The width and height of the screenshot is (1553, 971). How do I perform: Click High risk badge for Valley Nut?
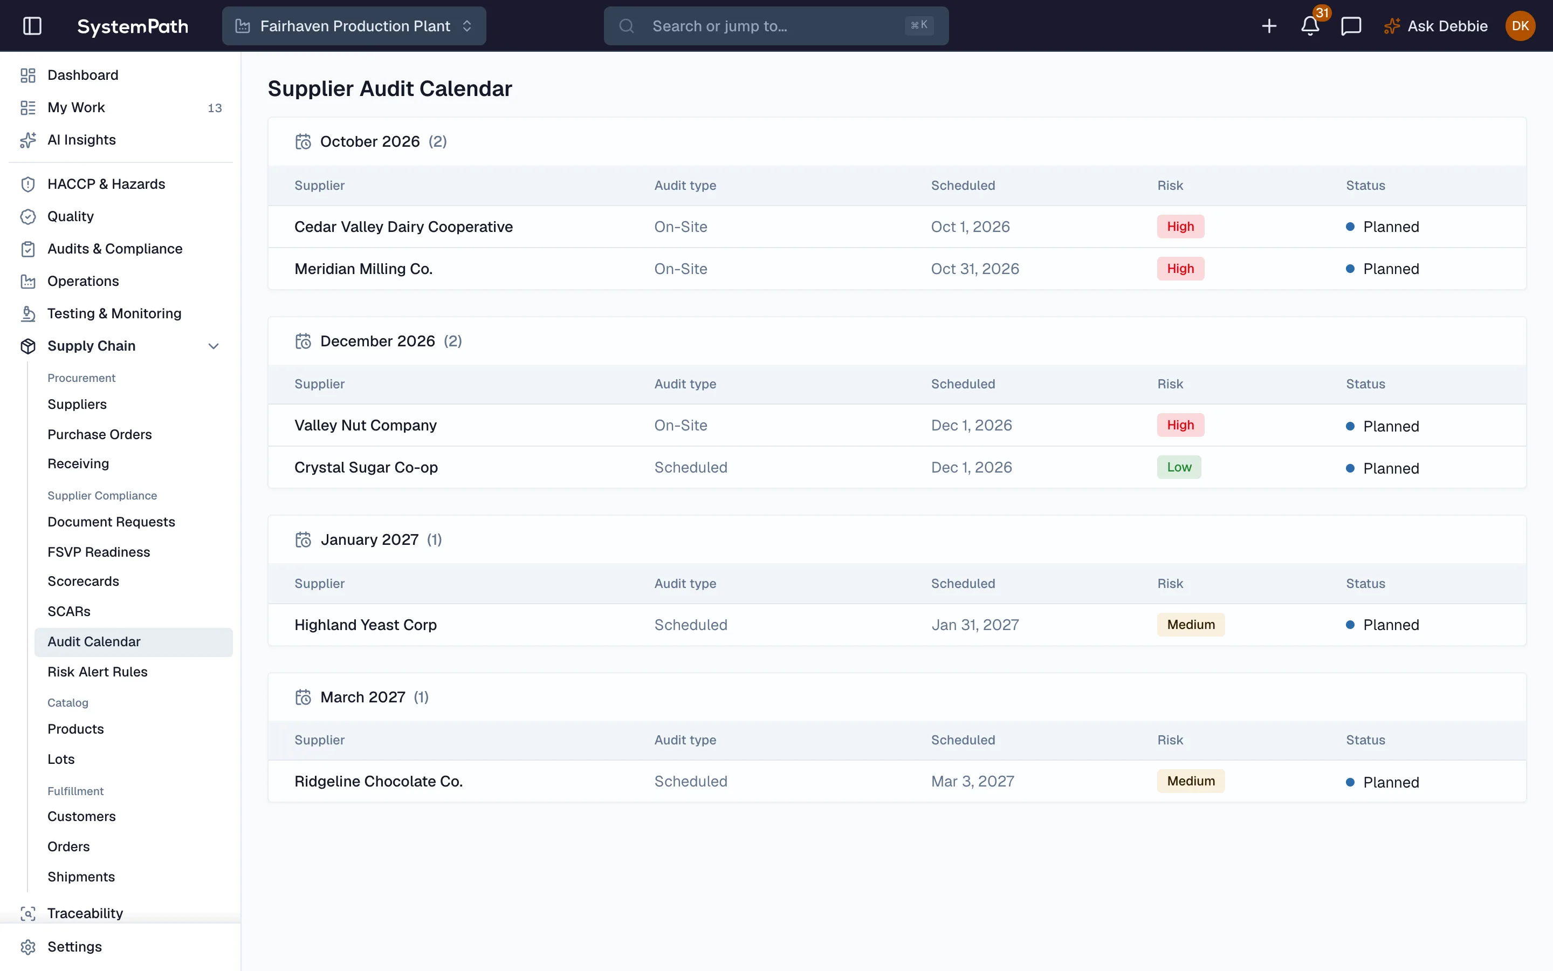pos(1180,425)
